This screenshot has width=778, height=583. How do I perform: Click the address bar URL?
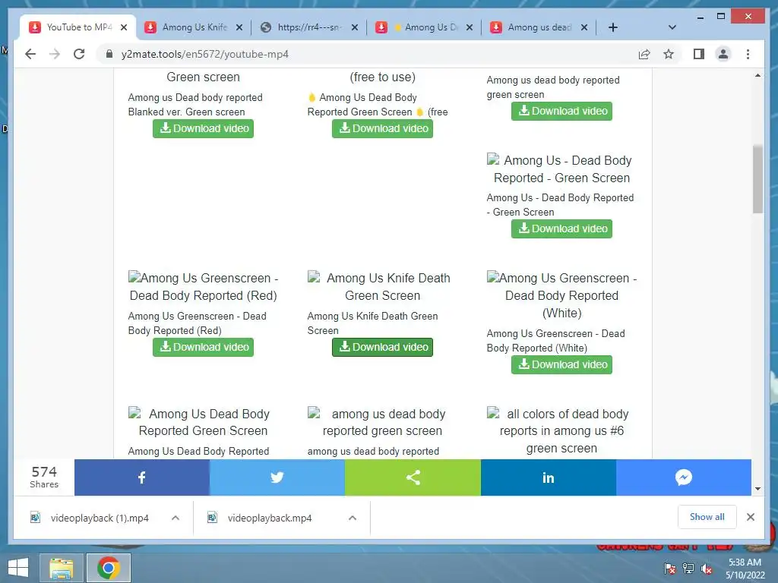point(205,54)
